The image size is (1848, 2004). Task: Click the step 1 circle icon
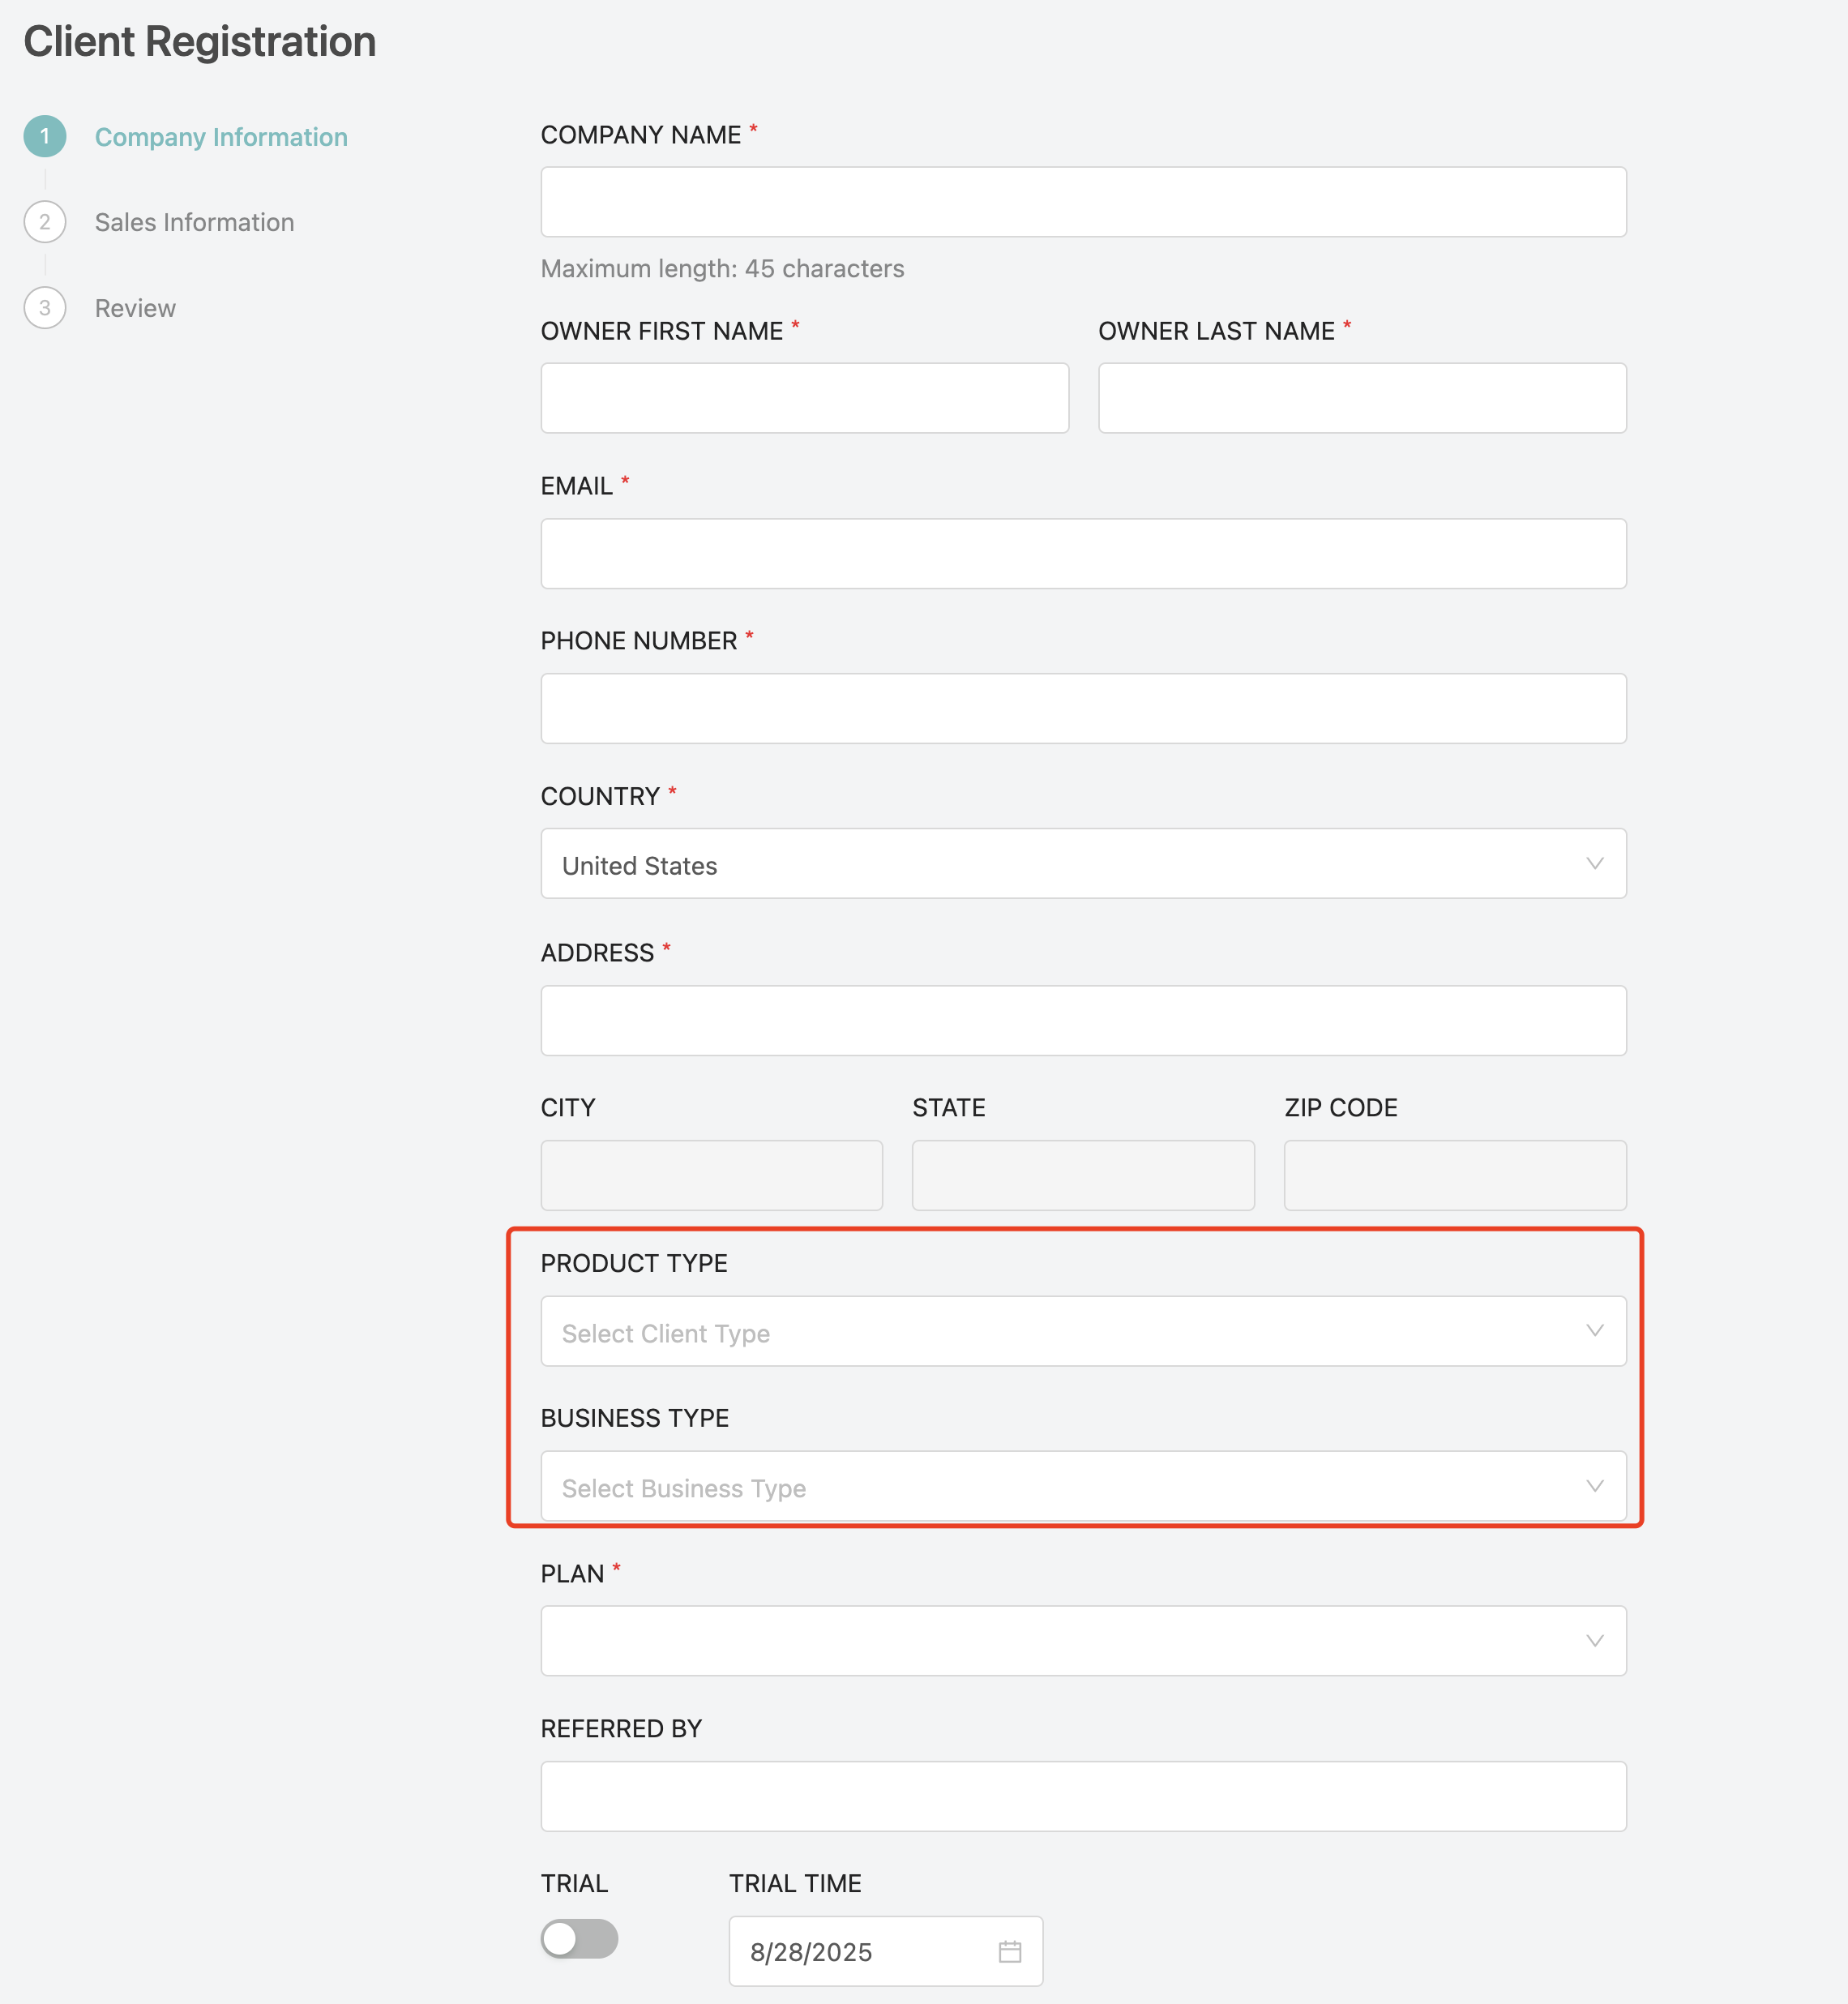click(45, 136)
